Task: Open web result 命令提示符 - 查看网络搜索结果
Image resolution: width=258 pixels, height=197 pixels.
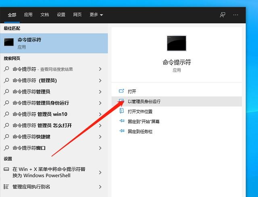Action: point(54,69)
